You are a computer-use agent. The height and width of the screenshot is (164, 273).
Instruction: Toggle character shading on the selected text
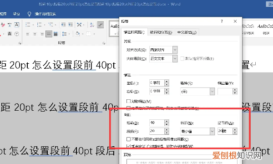(10, 34)
